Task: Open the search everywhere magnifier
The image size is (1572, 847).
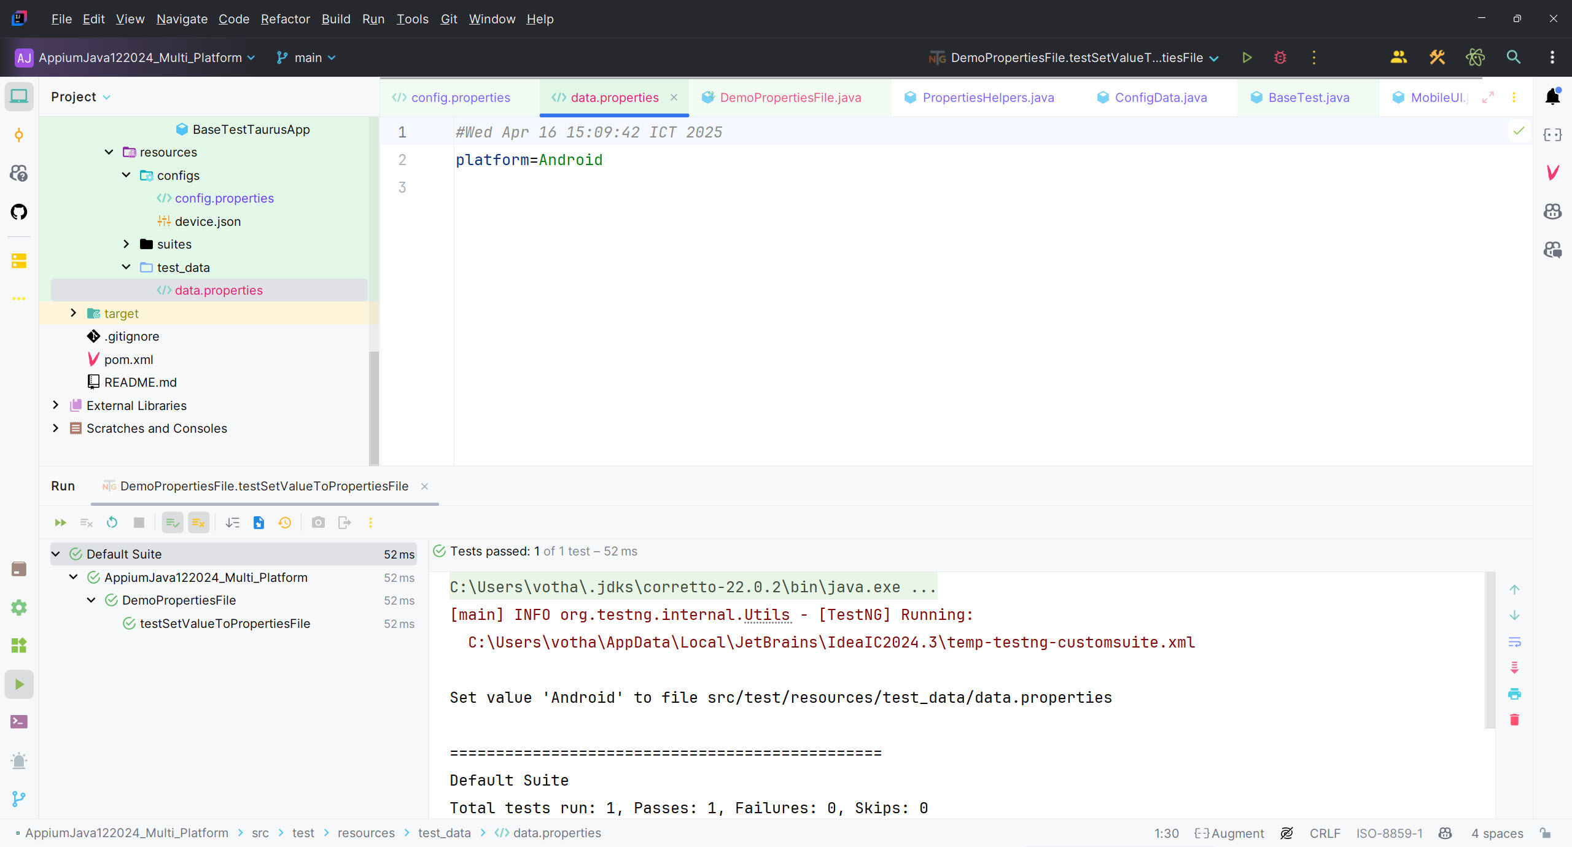Action: [1514, 58]
